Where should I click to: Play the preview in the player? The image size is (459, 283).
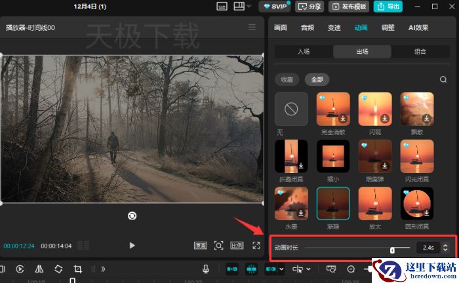point(132,245)
